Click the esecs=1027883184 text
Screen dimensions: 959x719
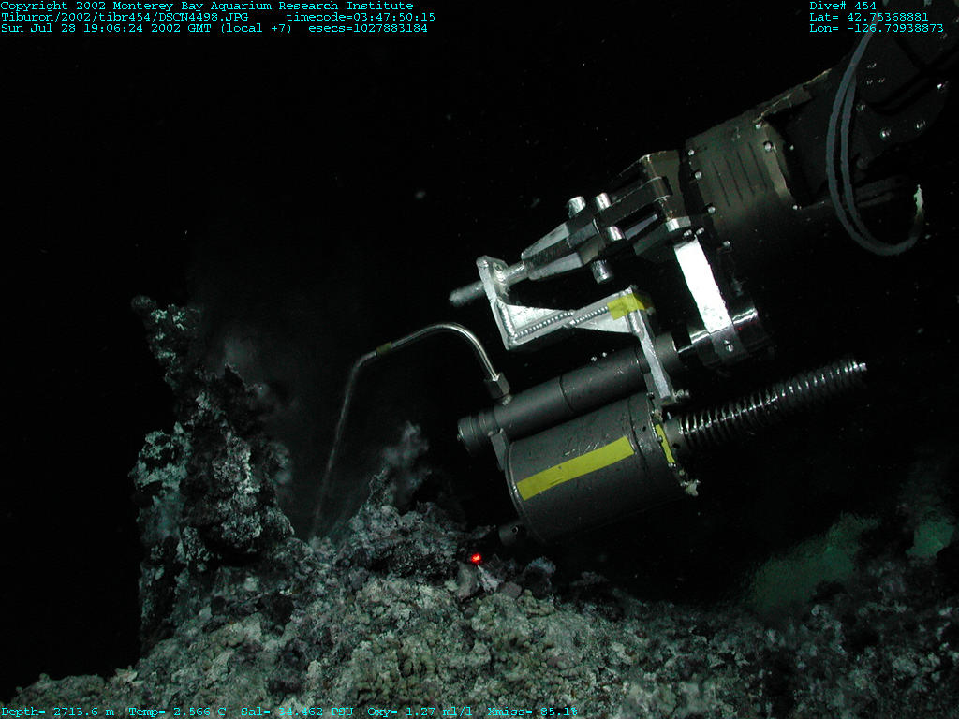(x=368, y=28)
